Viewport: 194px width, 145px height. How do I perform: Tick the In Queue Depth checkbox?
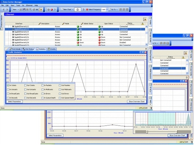42,98
